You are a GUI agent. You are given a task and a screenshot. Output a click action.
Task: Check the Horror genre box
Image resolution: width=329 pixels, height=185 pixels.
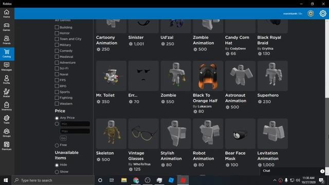coord(57,33)
